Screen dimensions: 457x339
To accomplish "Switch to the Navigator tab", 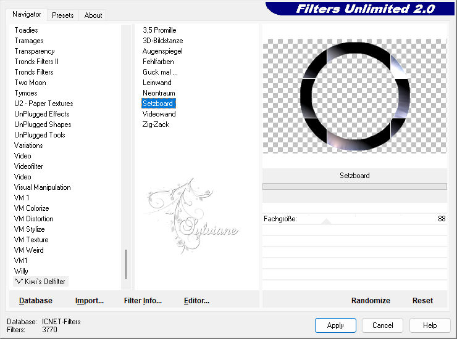I will coord(27,14).
